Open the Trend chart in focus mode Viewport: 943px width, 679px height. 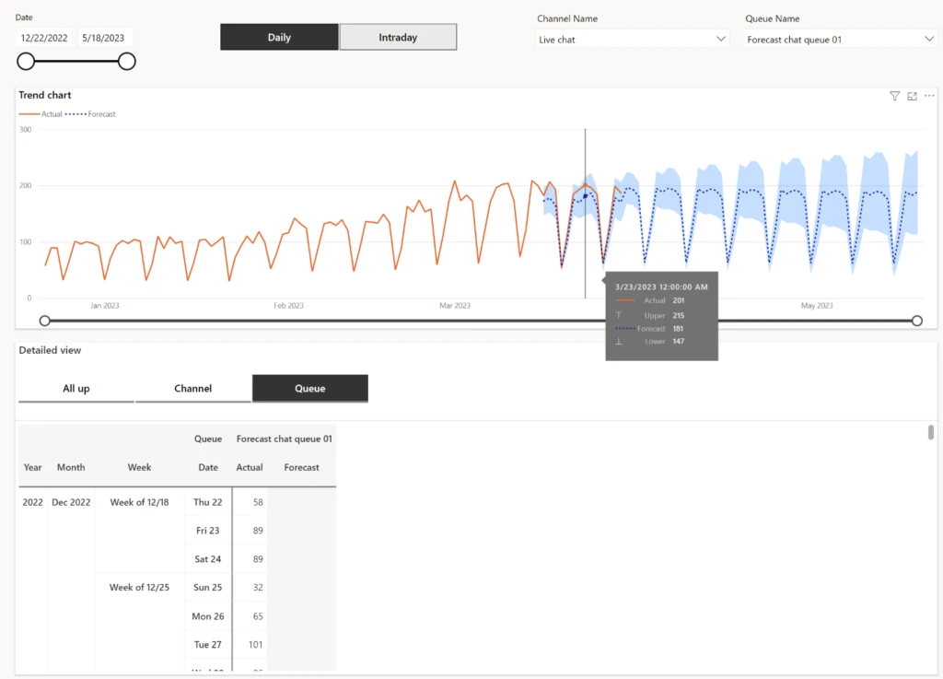point(912,96)
